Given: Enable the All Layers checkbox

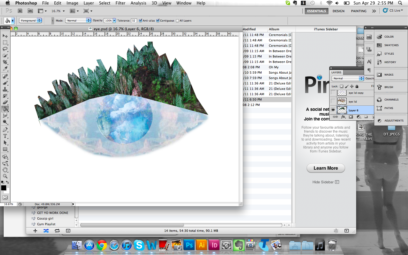Looking at the screenshot, I should [x=178, y=20].
